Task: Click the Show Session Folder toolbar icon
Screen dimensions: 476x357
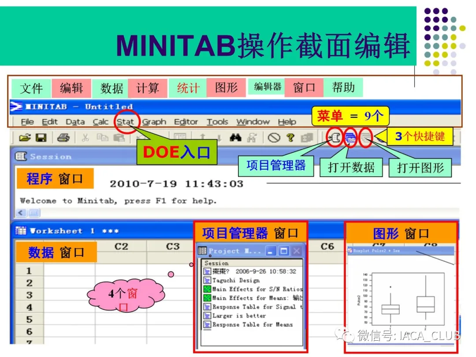Action: click(x=335, y=138)
